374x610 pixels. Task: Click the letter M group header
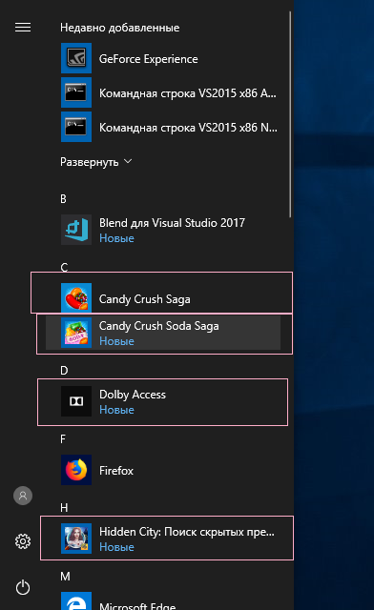tap(65, 576)
